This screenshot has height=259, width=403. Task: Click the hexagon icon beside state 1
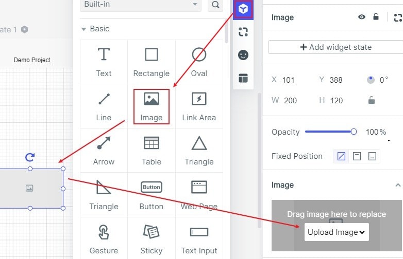pyautogui.click(x=24, y=29)
